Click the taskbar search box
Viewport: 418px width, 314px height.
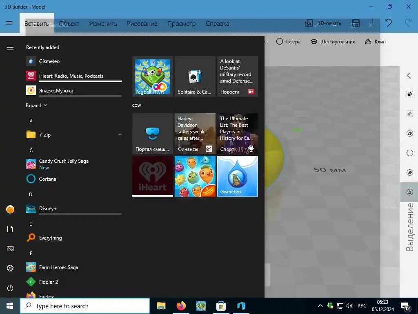[85, 306]
